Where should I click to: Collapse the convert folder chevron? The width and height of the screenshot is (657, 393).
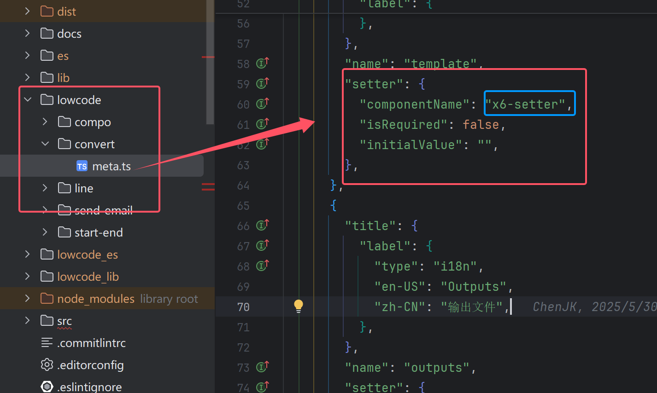tap(45, 144)
